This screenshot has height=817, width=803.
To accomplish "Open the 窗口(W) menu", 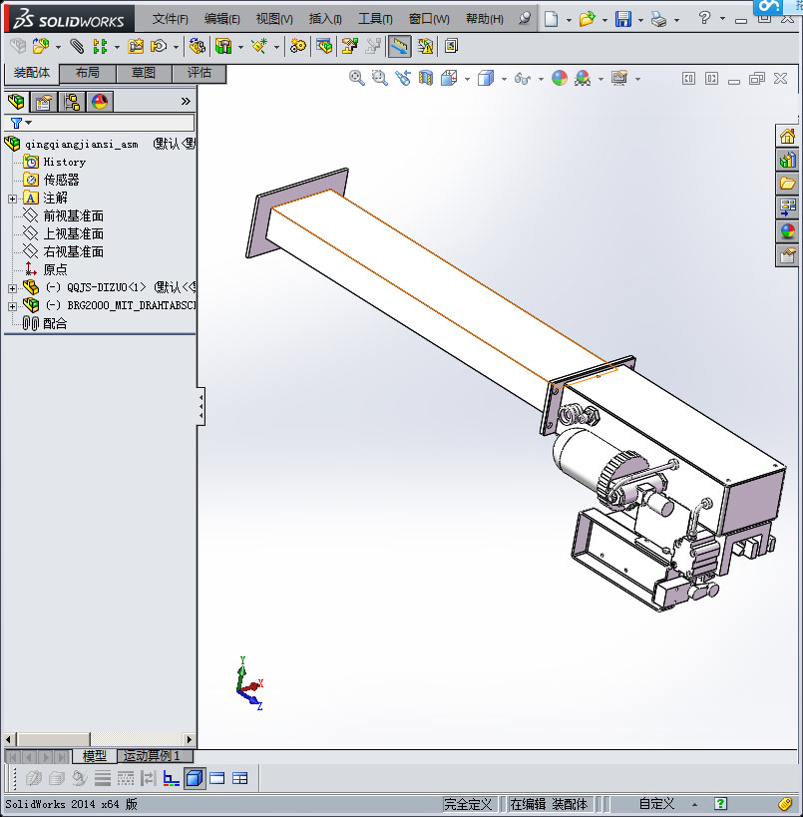I will click(x=429, y=19).
